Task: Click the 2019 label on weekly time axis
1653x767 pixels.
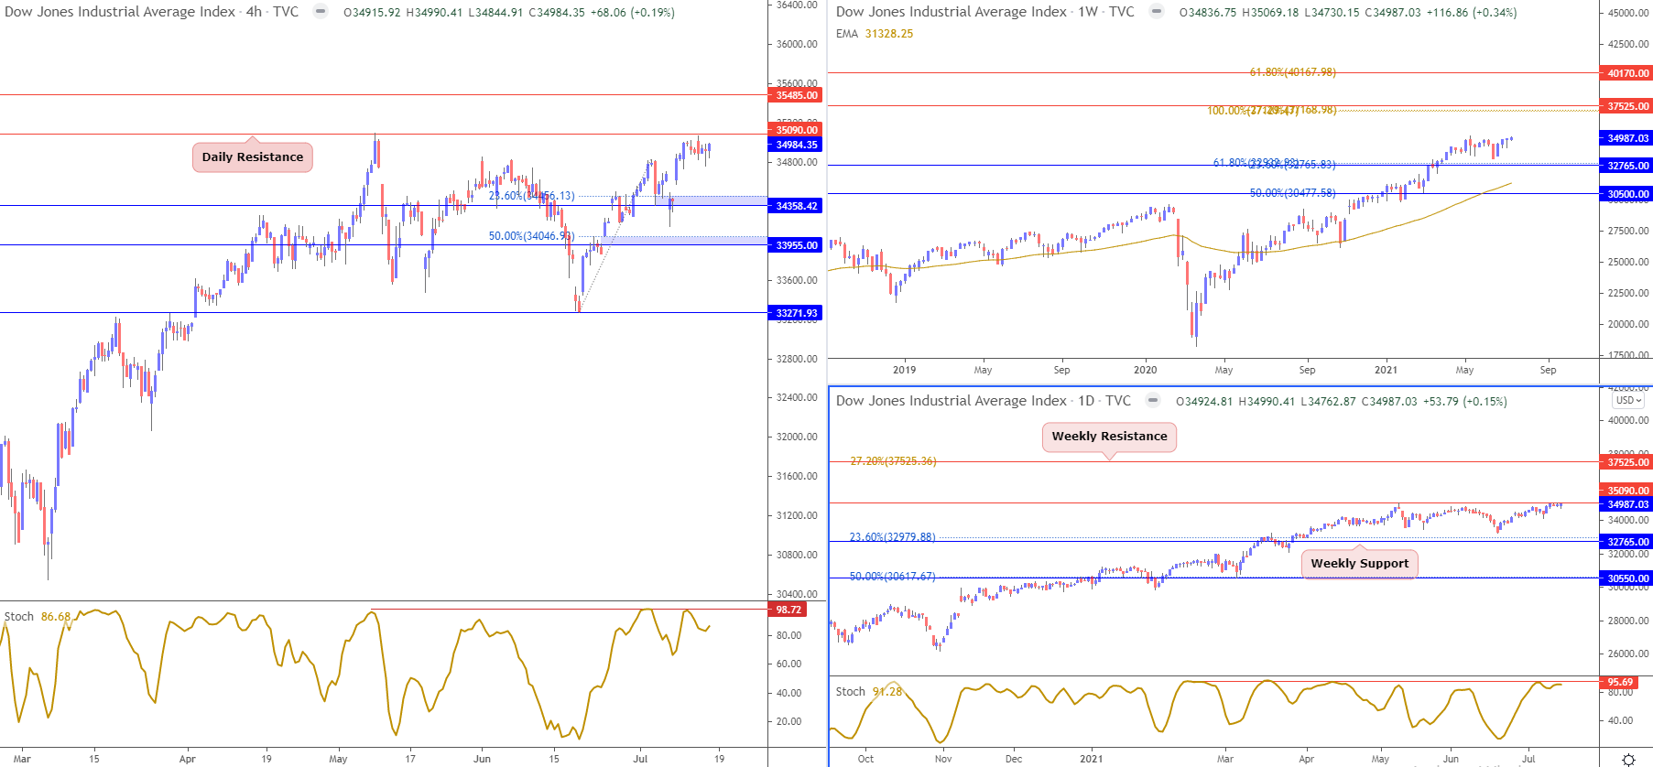Action: tap(904, 370)
